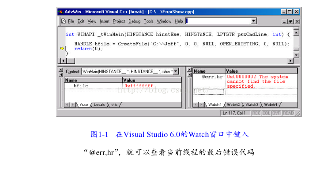320x170 pixels.
Task: Switch to the Watch2 tab
Action: (x=233, y=105)
